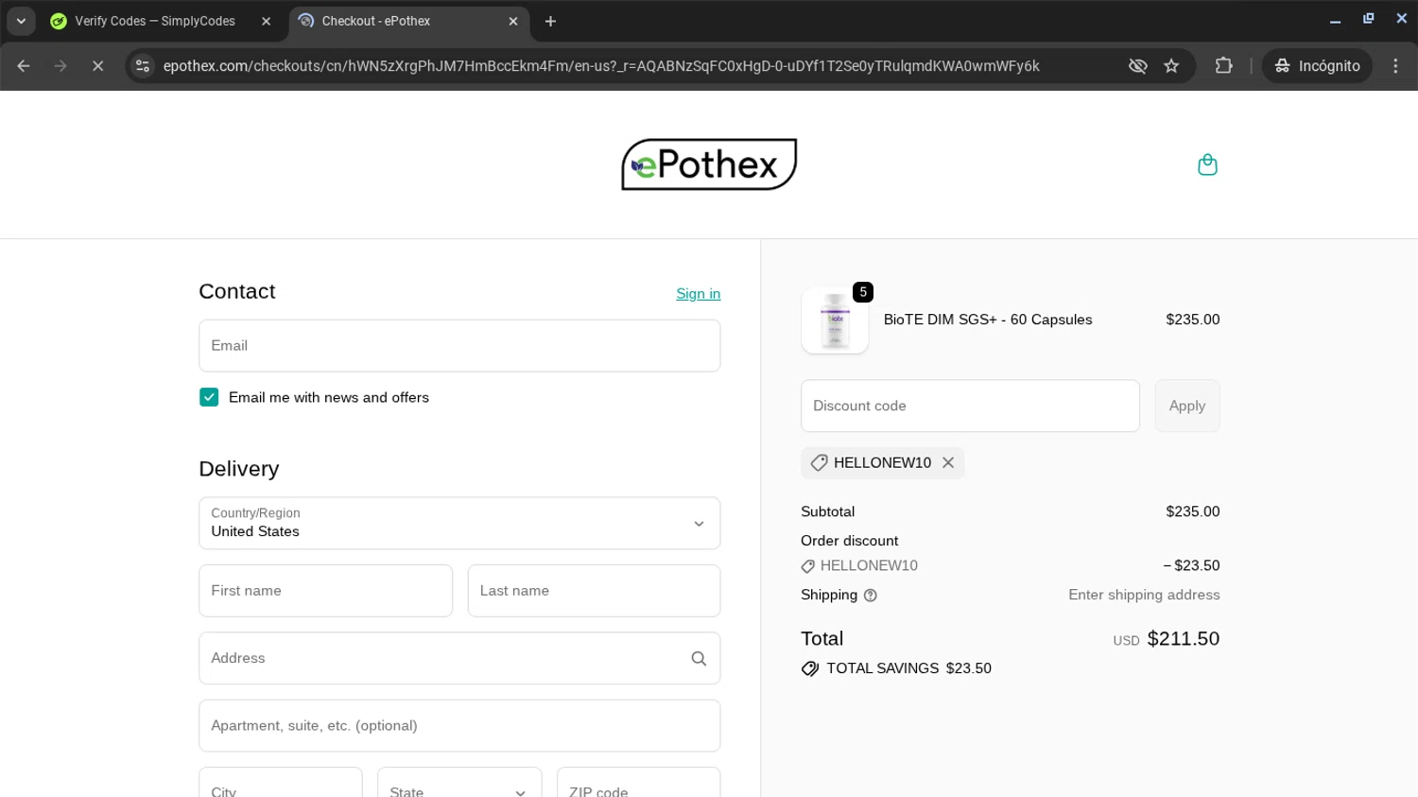Screen dimensions: 1418x797
Task: Click the Incógnito profile button
Action: 1317,66
